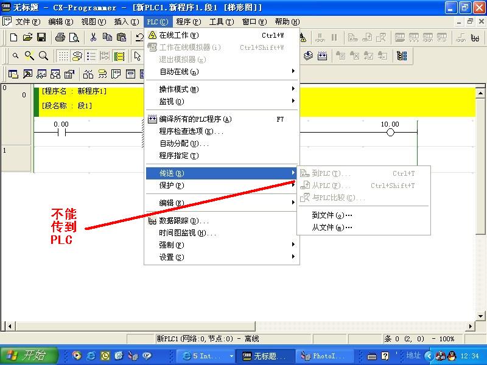Open the 插入(I) menu
The height and width of the screenshot is (365, 487).
click(x=127, y=22)
